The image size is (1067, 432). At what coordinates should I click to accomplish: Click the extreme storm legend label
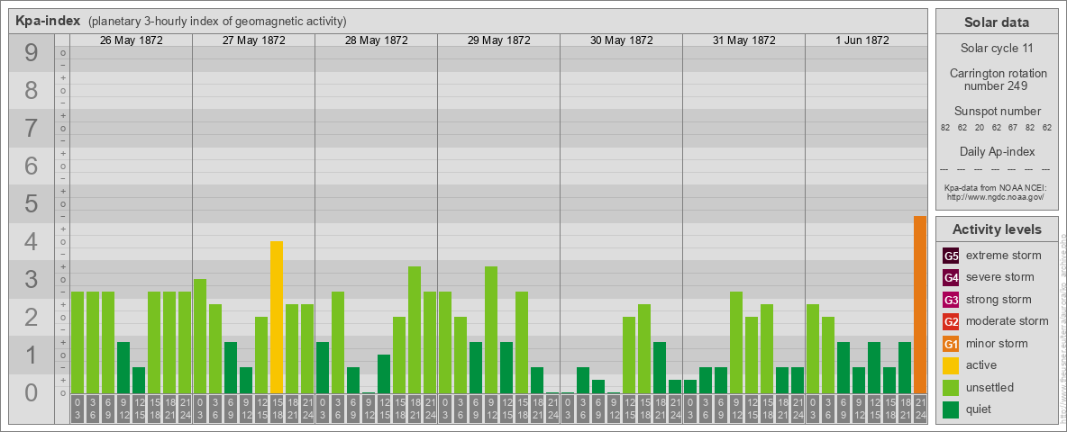[1004, 256]
